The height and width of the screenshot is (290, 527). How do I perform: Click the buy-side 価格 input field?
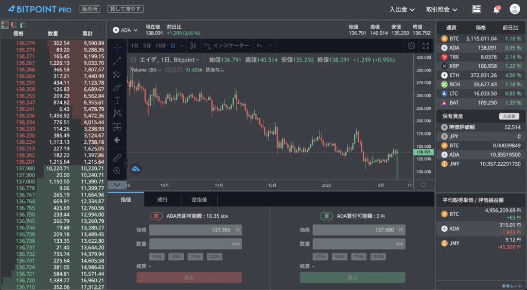[358, 230]
